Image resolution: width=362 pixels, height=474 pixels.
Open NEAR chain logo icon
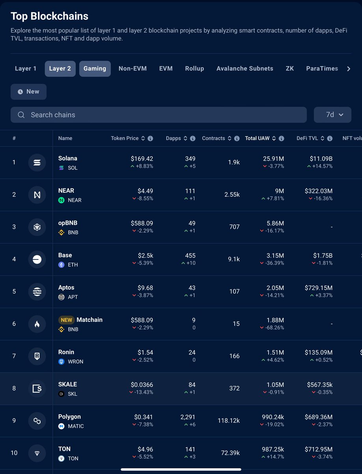point(37,195)
